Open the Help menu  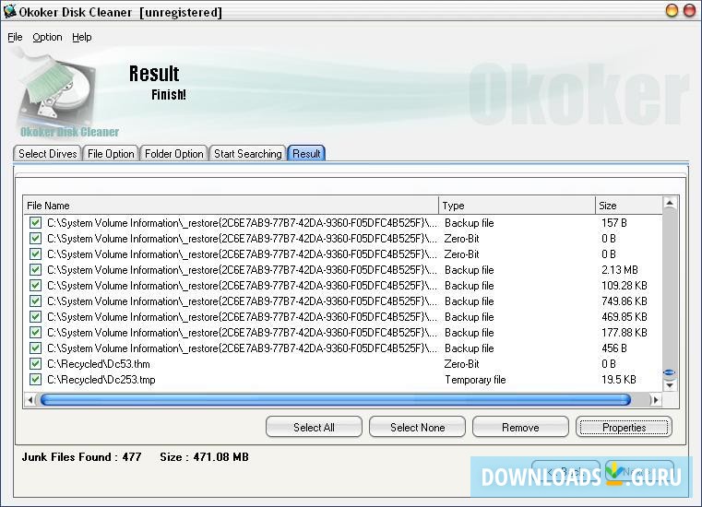click(x=81, y=37)
